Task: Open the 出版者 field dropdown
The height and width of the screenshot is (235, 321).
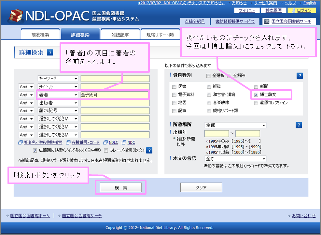Action: click(58, 103)
